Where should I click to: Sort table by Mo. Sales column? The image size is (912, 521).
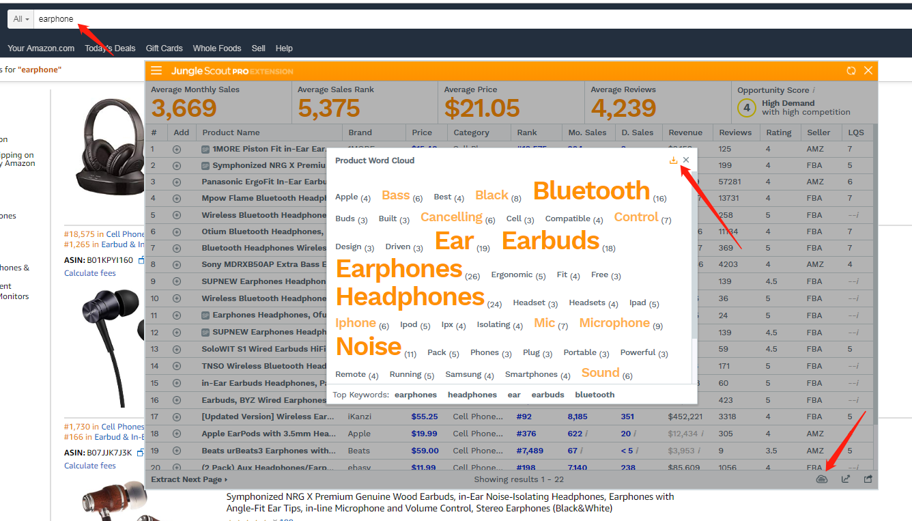tap(587, 132)
